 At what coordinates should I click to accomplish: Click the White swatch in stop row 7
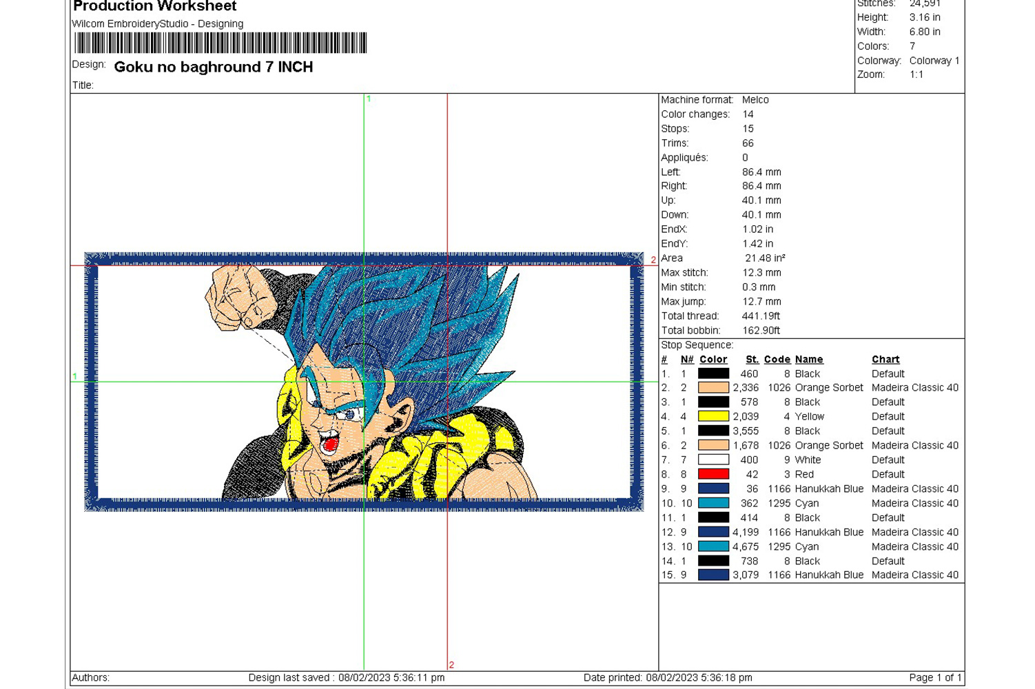pos(713,460)
